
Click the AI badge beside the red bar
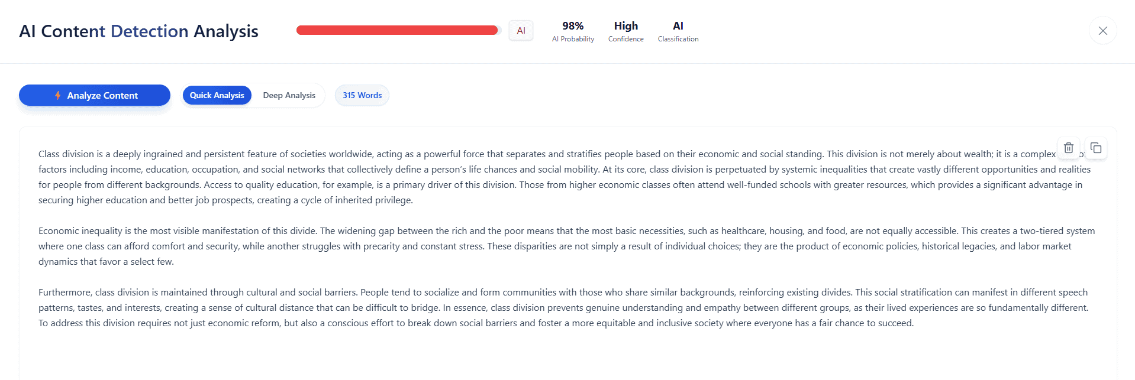coord(521,31)
